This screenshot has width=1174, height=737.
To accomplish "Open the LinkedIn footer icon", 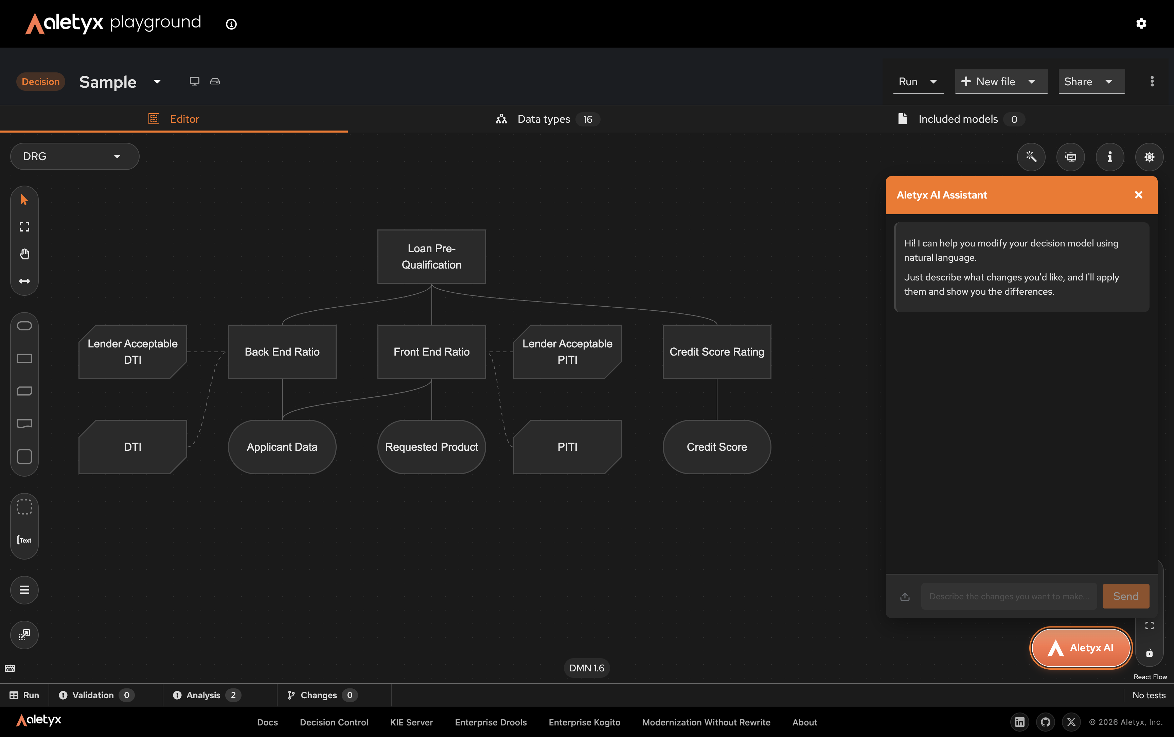I will [x=1020, y=722].
